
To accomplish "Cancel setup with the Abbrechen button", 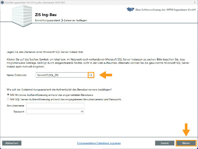I will 12,143.
